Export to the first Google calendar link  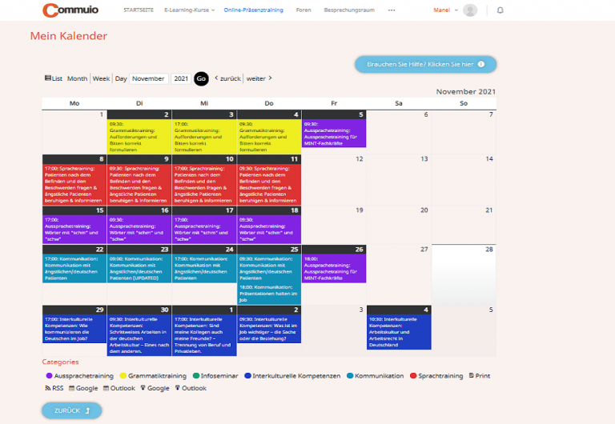tap(83, 388)
